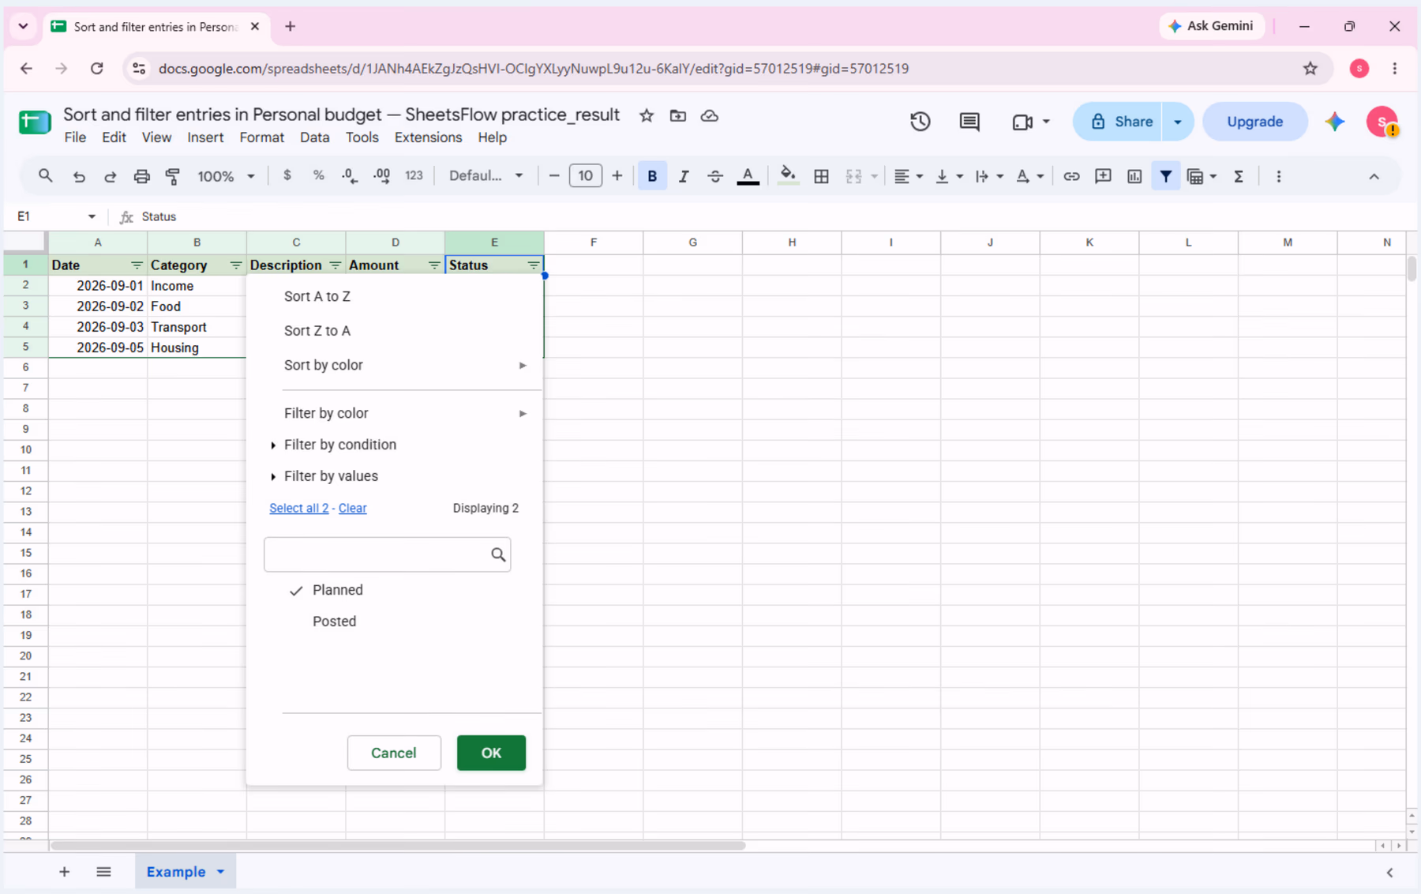
Task: Open the Format menu
Action: 261,137
